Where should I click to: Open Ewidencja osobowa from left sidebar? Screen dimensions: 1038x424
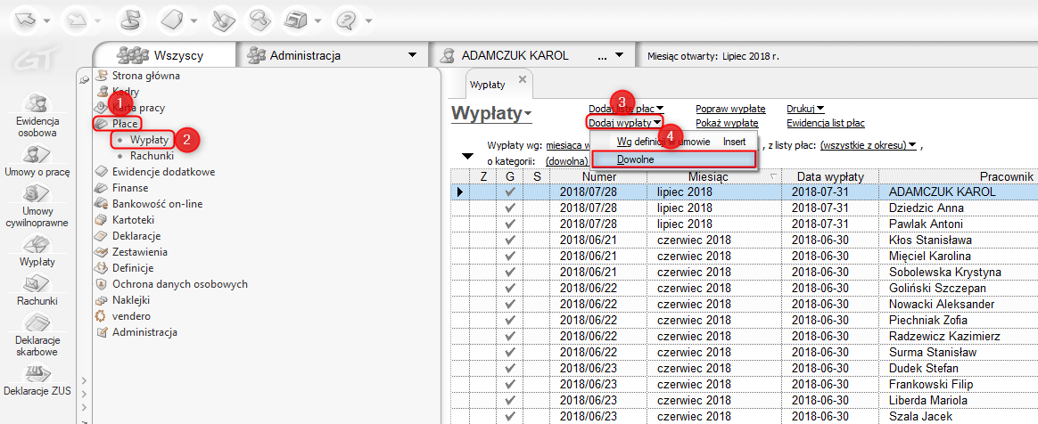click(x=37, y=116)
